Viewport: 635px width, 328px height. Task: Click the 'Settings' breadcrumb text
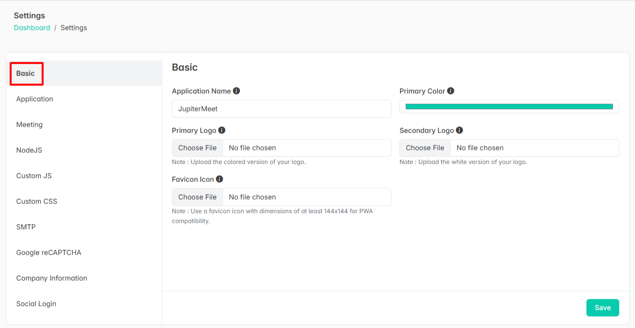click(x=74, y=28)
